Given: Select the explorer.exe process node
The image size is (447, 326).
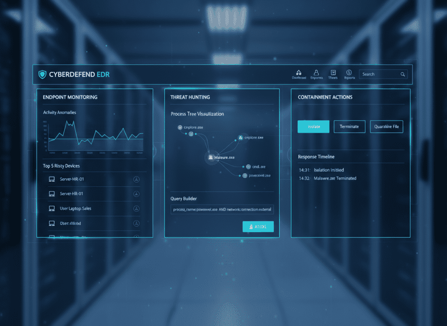Looking at the screenshot, I should click(x=241, y=137).
